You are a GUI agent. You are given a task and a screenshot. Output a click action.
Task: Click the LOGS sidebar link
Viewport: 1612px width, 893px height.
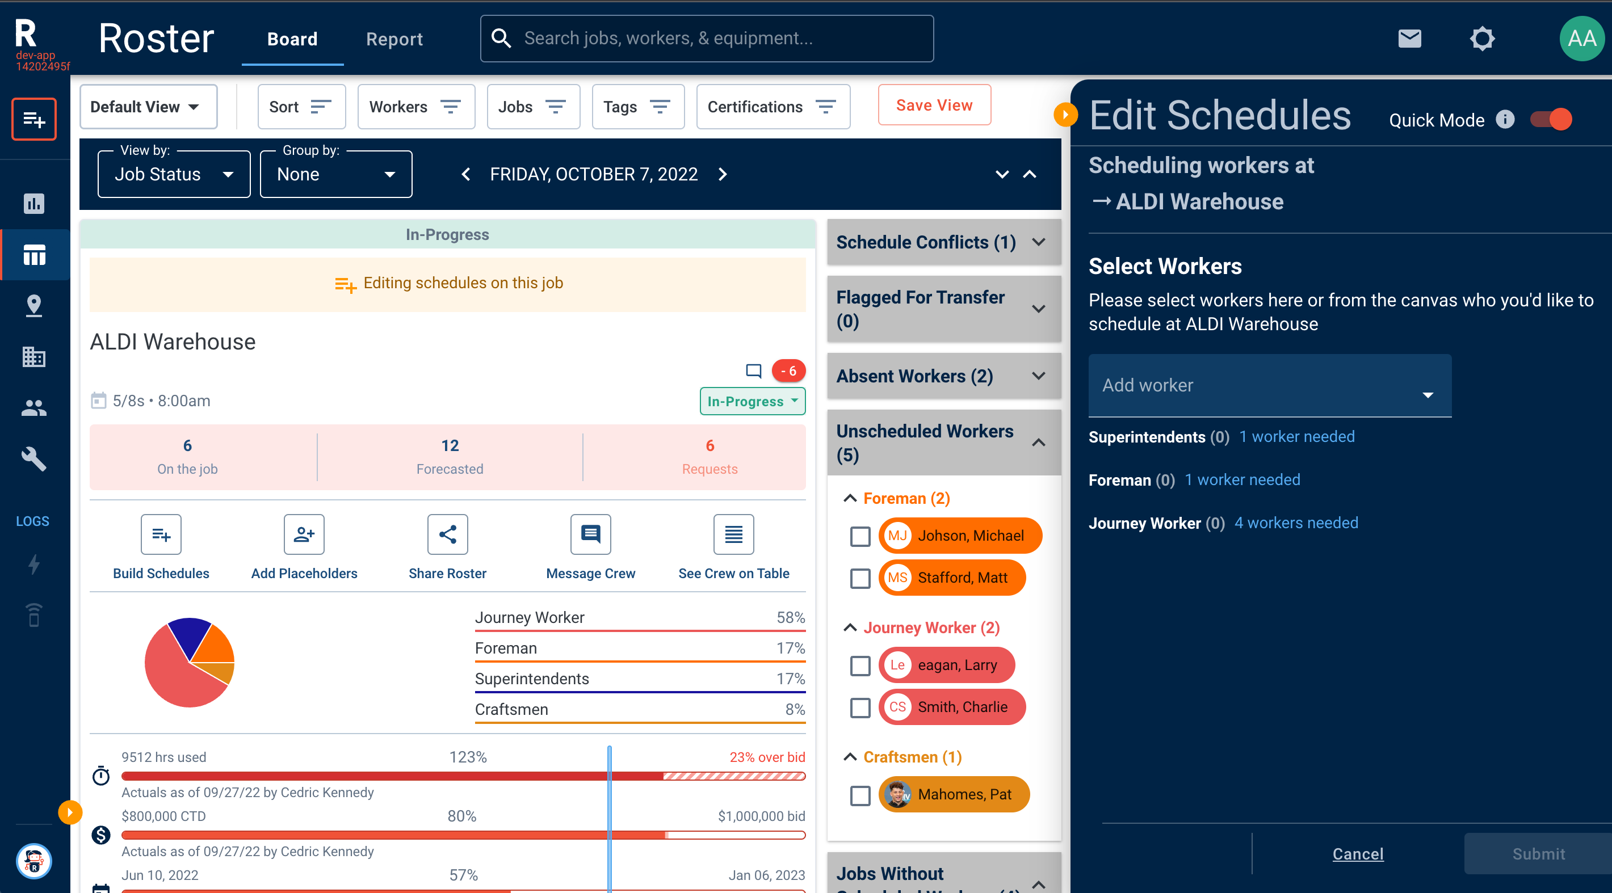(32, 521)
